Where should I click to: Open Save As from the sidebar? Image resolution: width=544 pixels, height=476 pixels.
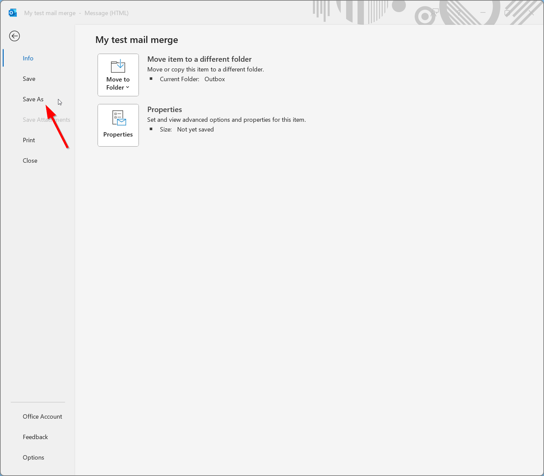(x=33, y=99)
